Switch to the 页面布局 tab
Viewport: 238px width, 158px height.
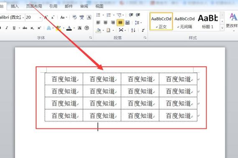(x=34, y=6)
